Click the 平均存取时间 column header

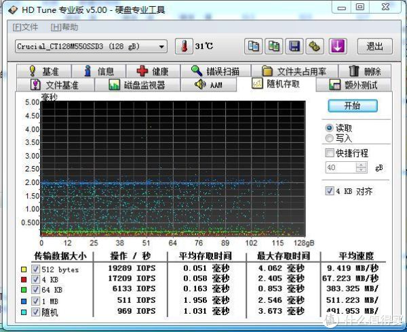pyautogui.click(x=206, y=256)
